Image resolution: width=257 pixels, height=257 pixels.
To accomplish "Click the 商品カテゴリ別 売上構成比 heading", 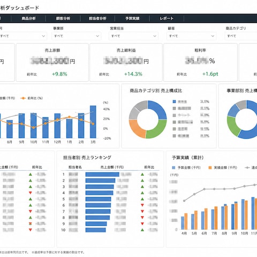I will [156, 90].
